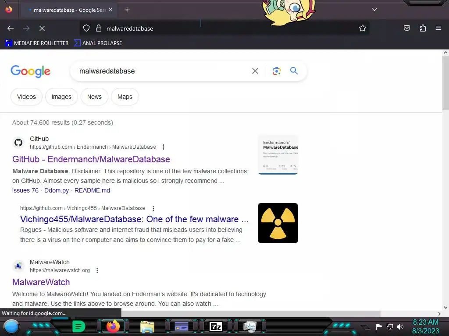Select Firefox on the taskbar
The height and width of the screenshot is (336, 449).
click(113, 326)
